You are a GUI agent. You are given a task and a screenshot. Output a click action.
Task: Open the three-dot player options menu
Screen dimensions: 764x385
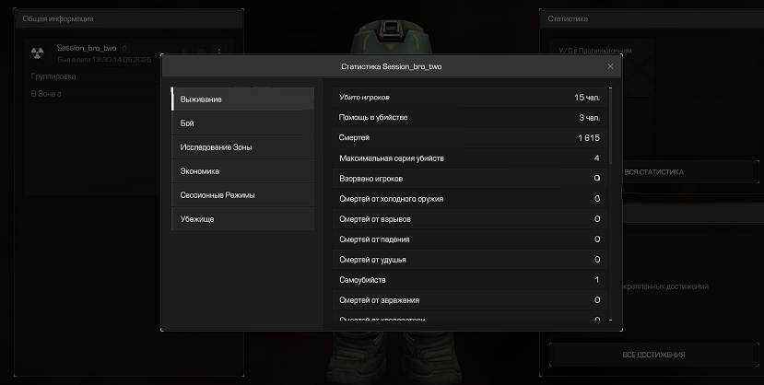pyautogui.click(x=218, y=52)
